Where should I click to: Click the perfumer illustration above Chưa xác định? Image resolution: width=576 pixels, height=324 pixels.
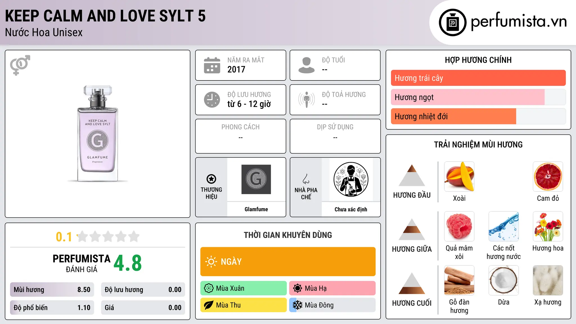(x=351, y=179)
